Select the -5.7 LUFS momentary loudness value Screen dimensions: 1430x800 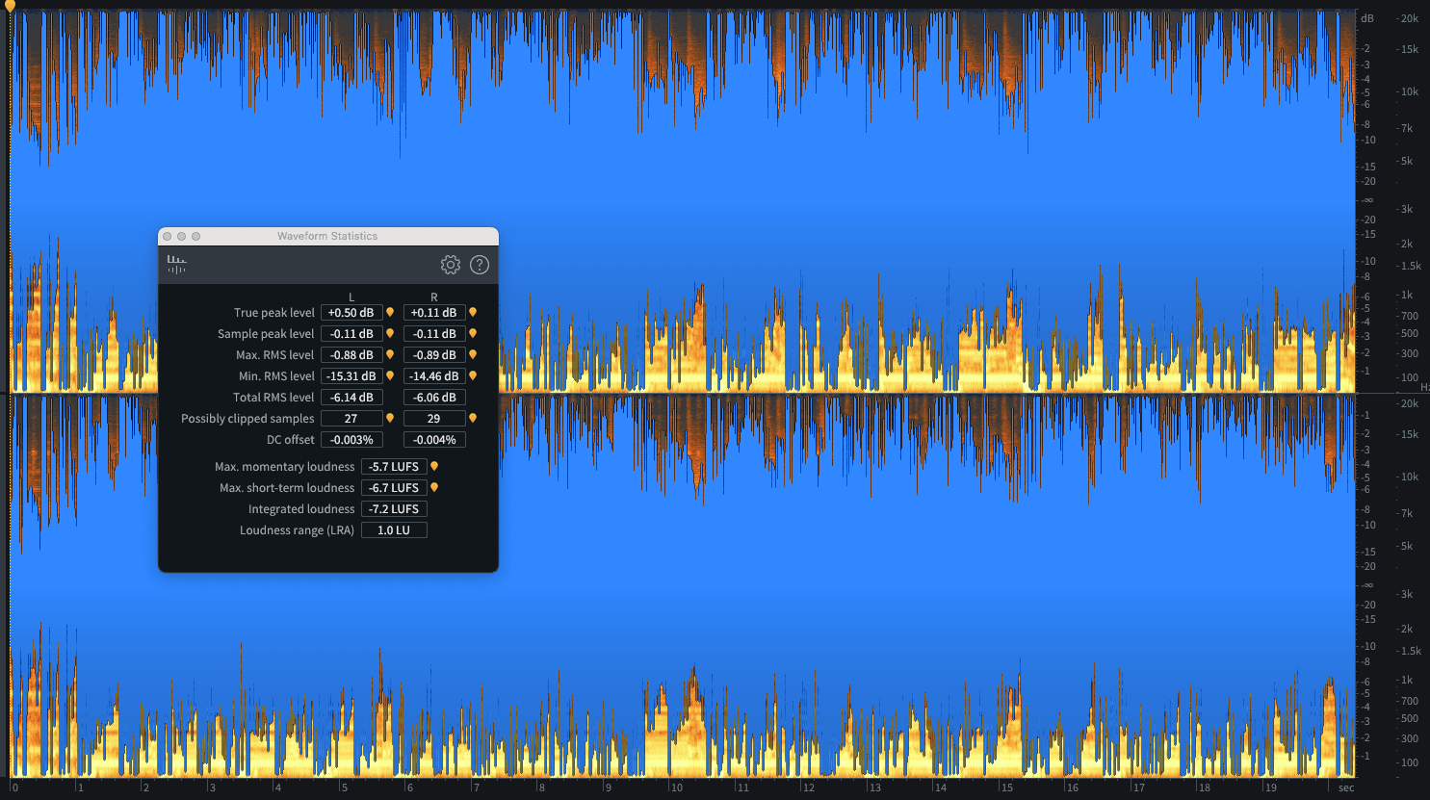[x=394, y=467]
